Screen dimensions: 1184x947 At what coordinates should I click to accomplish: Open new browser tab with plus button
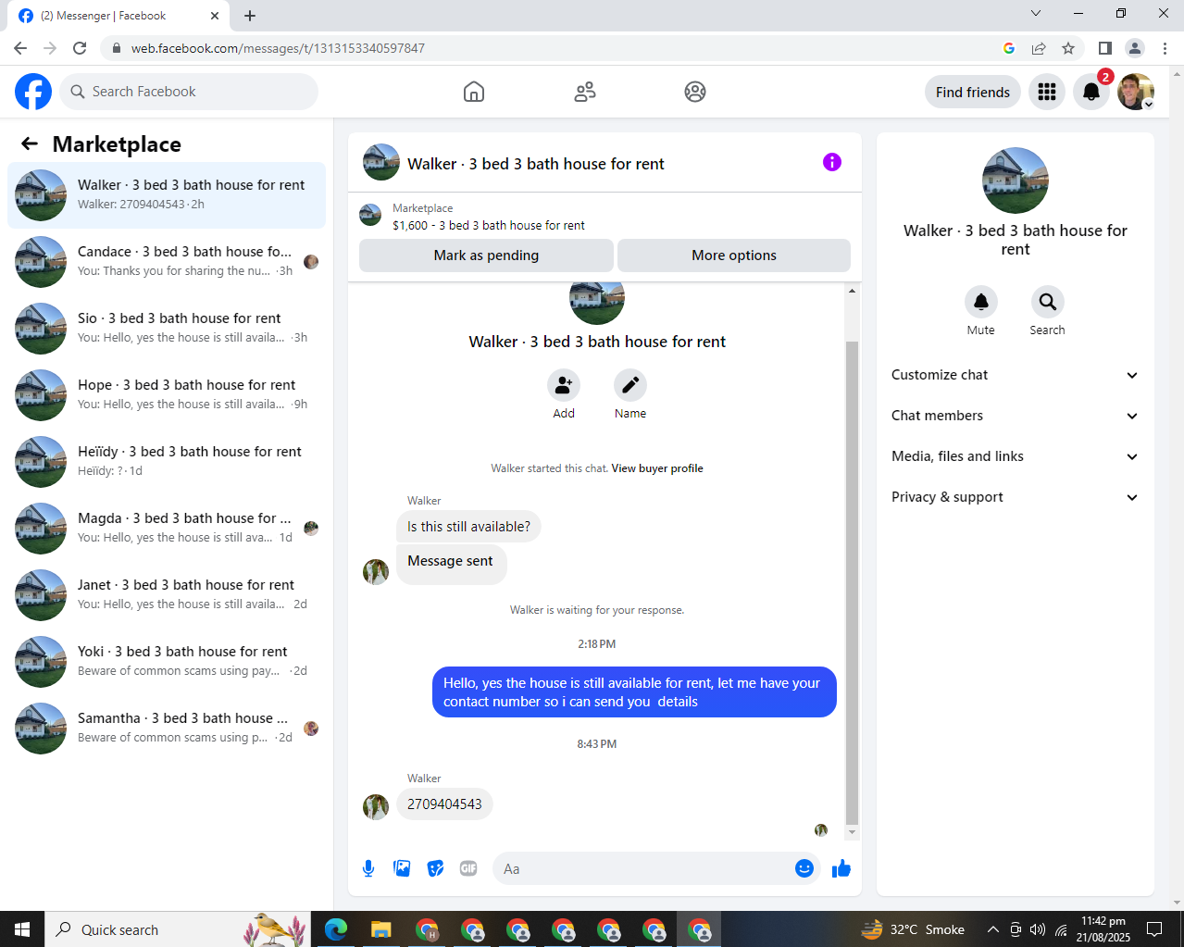[x=250, y=16]
